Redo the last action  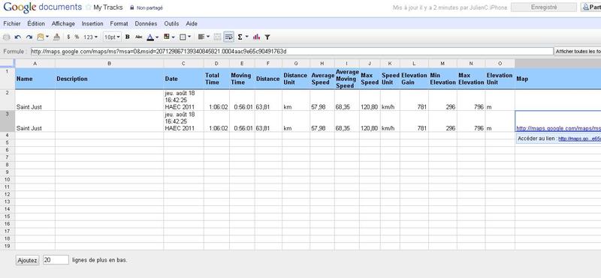pos(29,37)
